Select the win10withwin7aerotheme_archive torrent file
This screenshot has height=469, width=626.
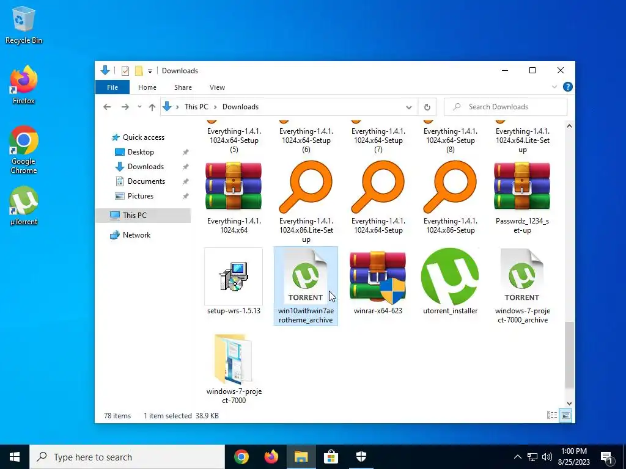point(306,286)
